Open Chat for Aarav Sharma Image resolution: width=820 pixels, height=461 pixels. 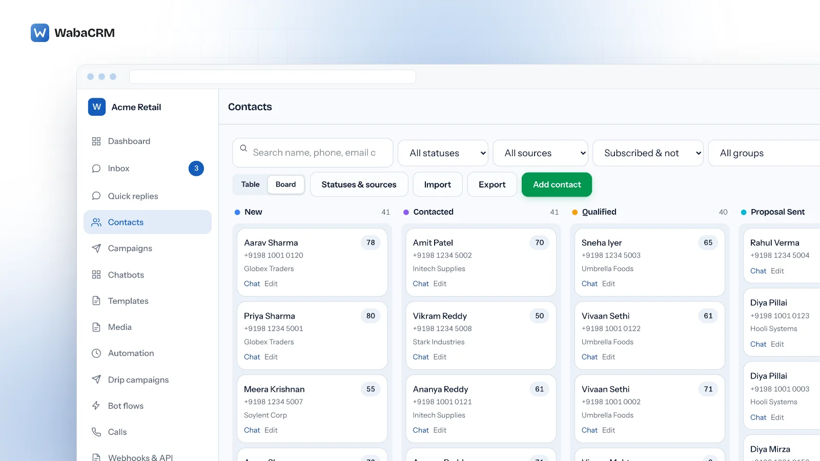pyautogui.click(x=252, y=284)
